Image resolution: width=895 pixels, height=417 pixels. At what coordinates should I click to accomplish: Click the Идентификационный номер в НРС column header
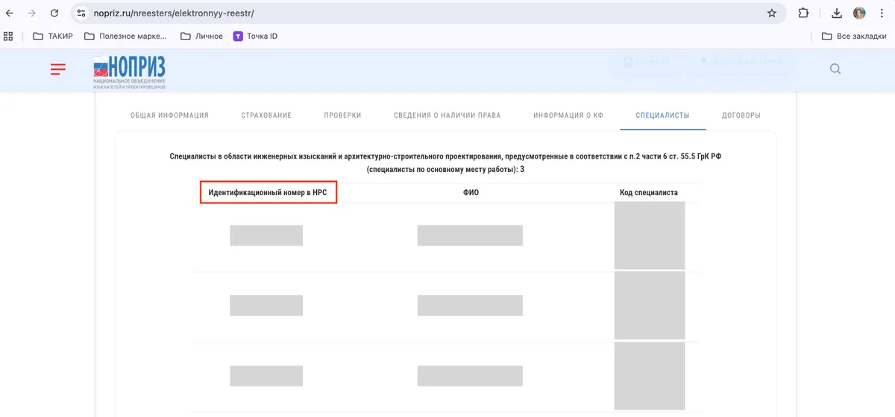tap(268, 192)
